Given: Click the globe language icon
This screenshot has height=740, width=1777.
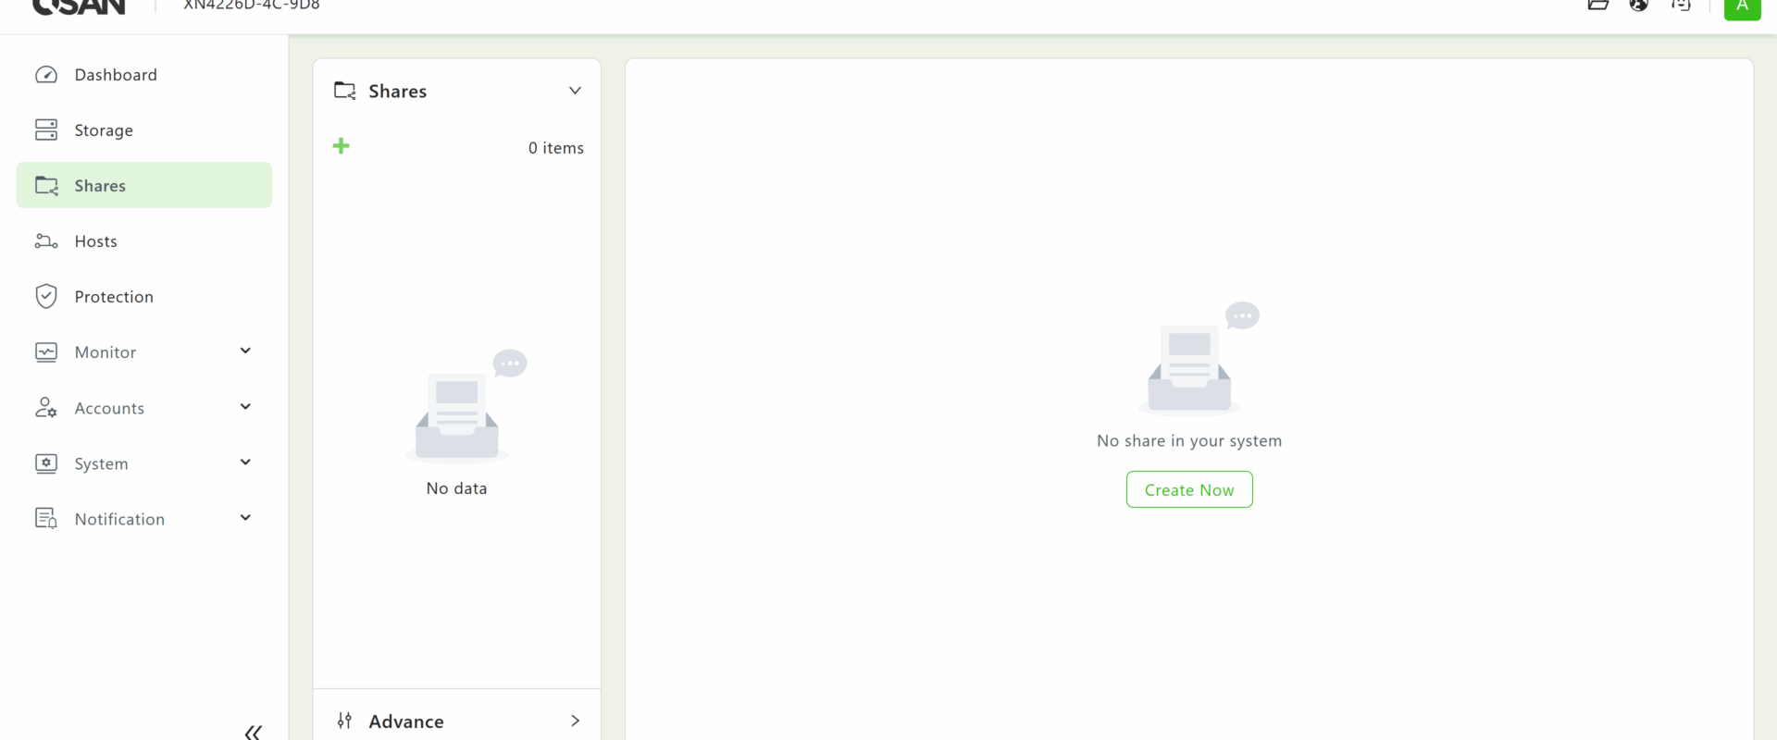Looking at the screenshot, I should click(x=1638, y=5).
